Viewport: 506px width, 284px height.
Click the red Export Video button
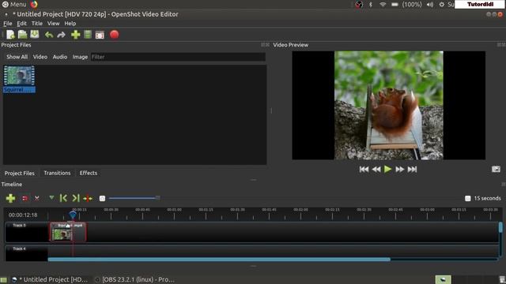[x=114, y=35]
